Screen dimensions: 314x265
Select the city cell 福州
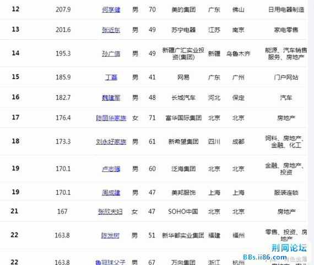pyautogui.click(x=239, y=235)
